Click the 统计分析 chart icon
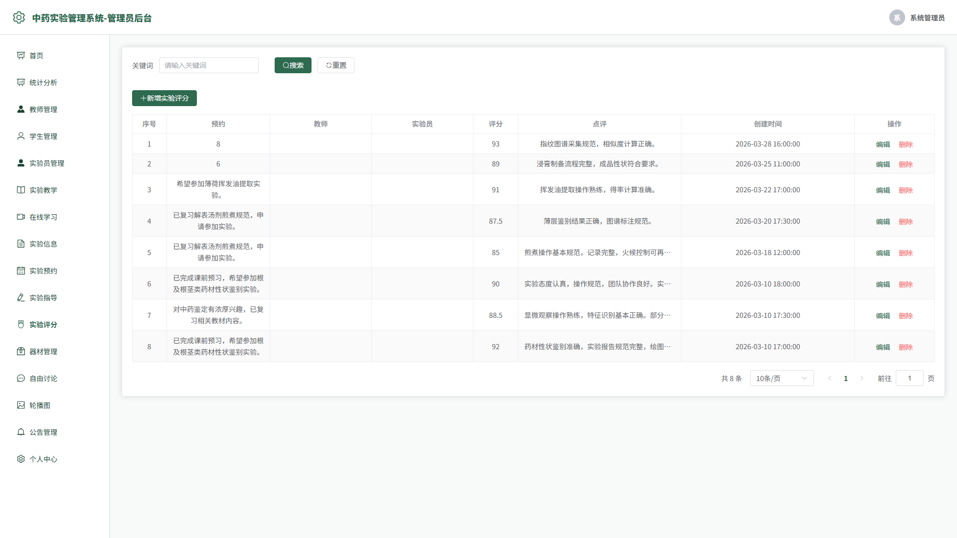The image size is (957, 538). click(21, 82)
